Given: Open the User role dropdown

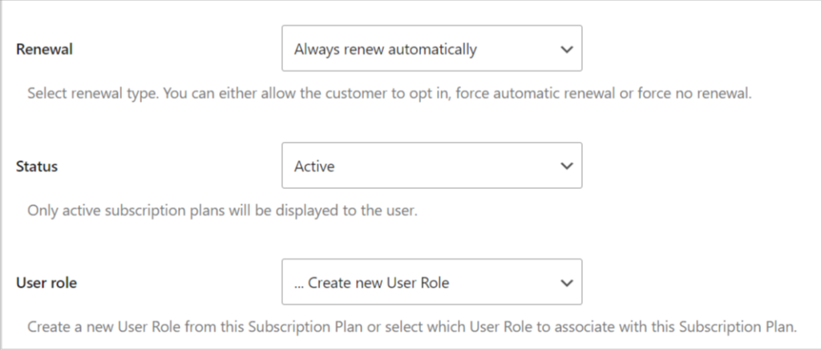Looking at the screenshot, I should (x=431, y=283).
